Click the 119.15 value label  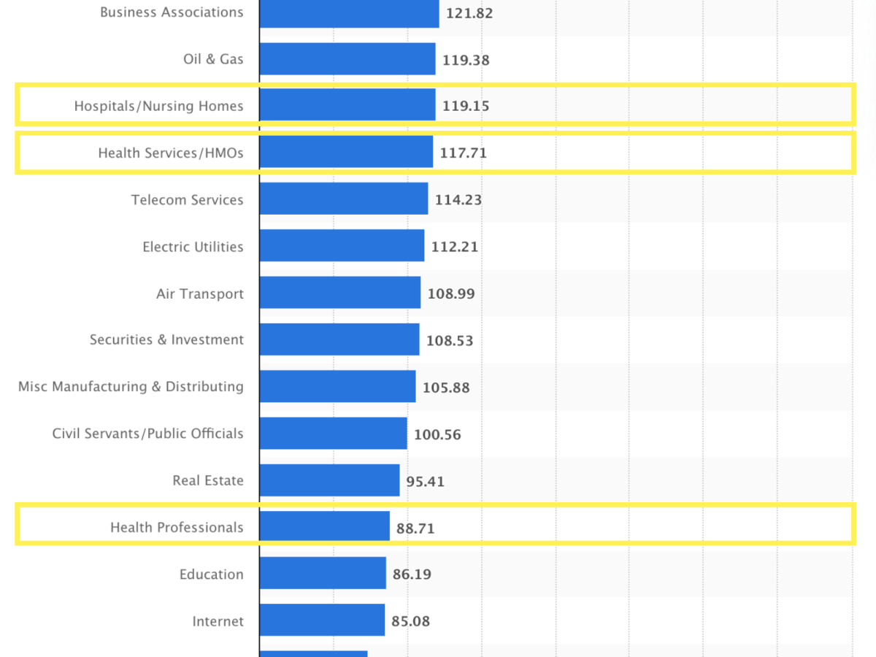click(x=466, y=106)
